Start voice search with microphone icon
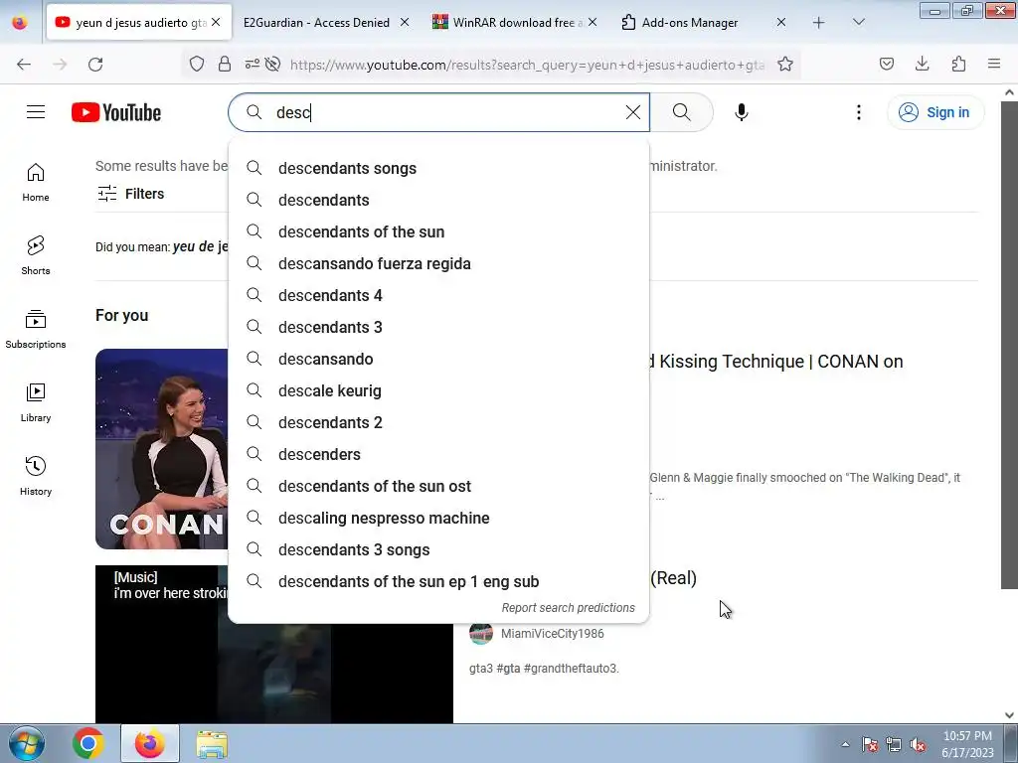The image size is (1018, 763). (x=741, y=112)
